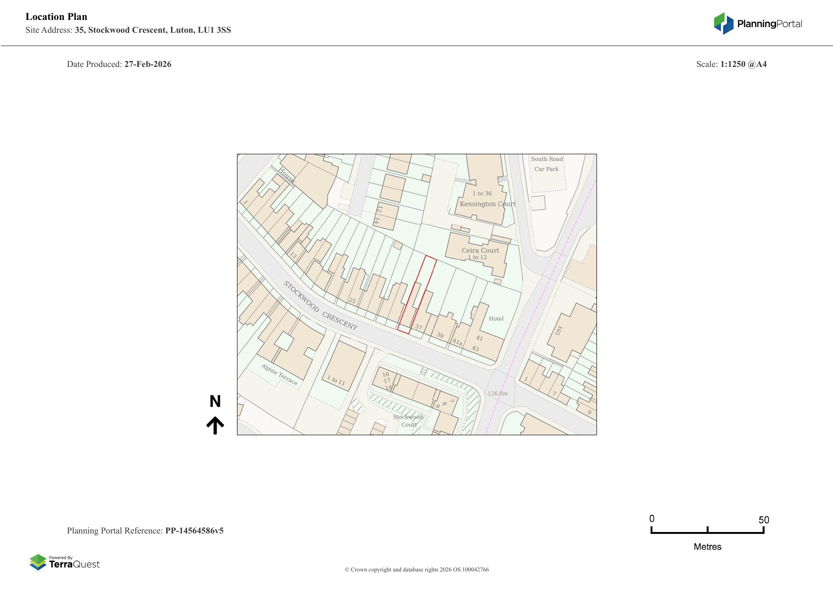
Task: Select the red outlined site boundary
Action: click(416, 295)
